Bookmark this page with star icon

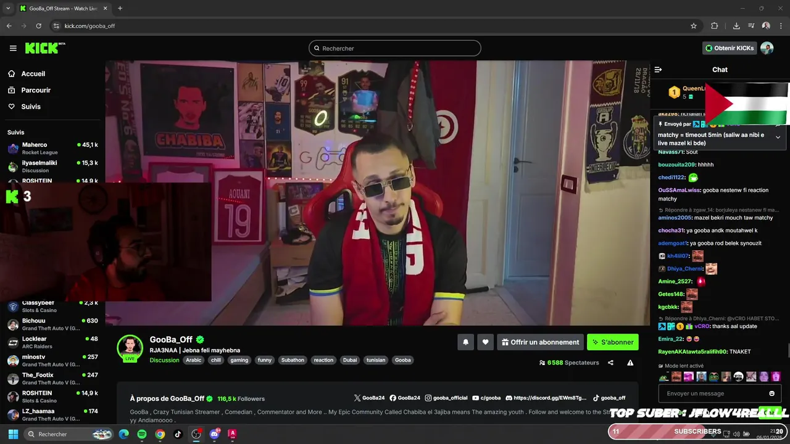click(694, 26)
